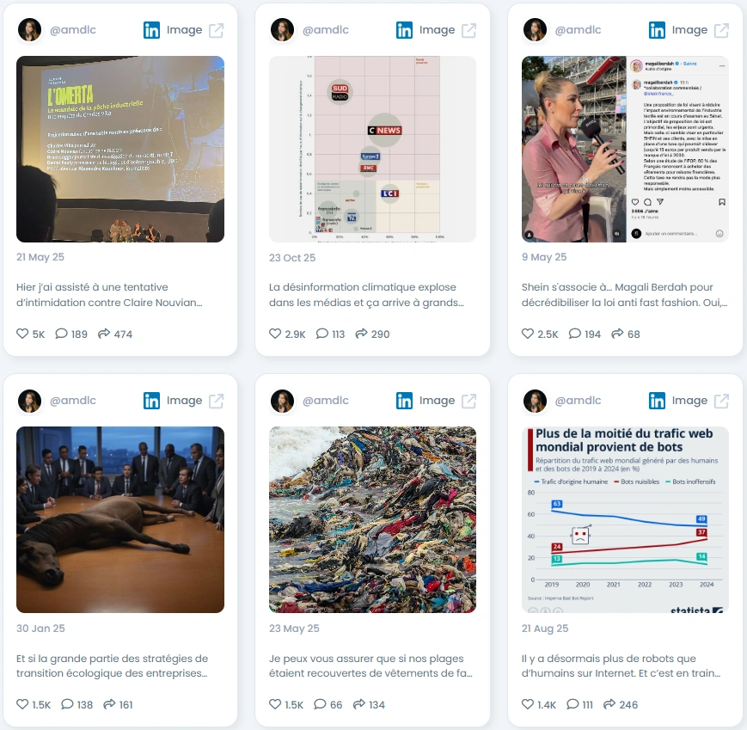Click LinkedIn icon on clothing waste beach post
The width and height of the screenshot is (747, 730).
[404, 401]
